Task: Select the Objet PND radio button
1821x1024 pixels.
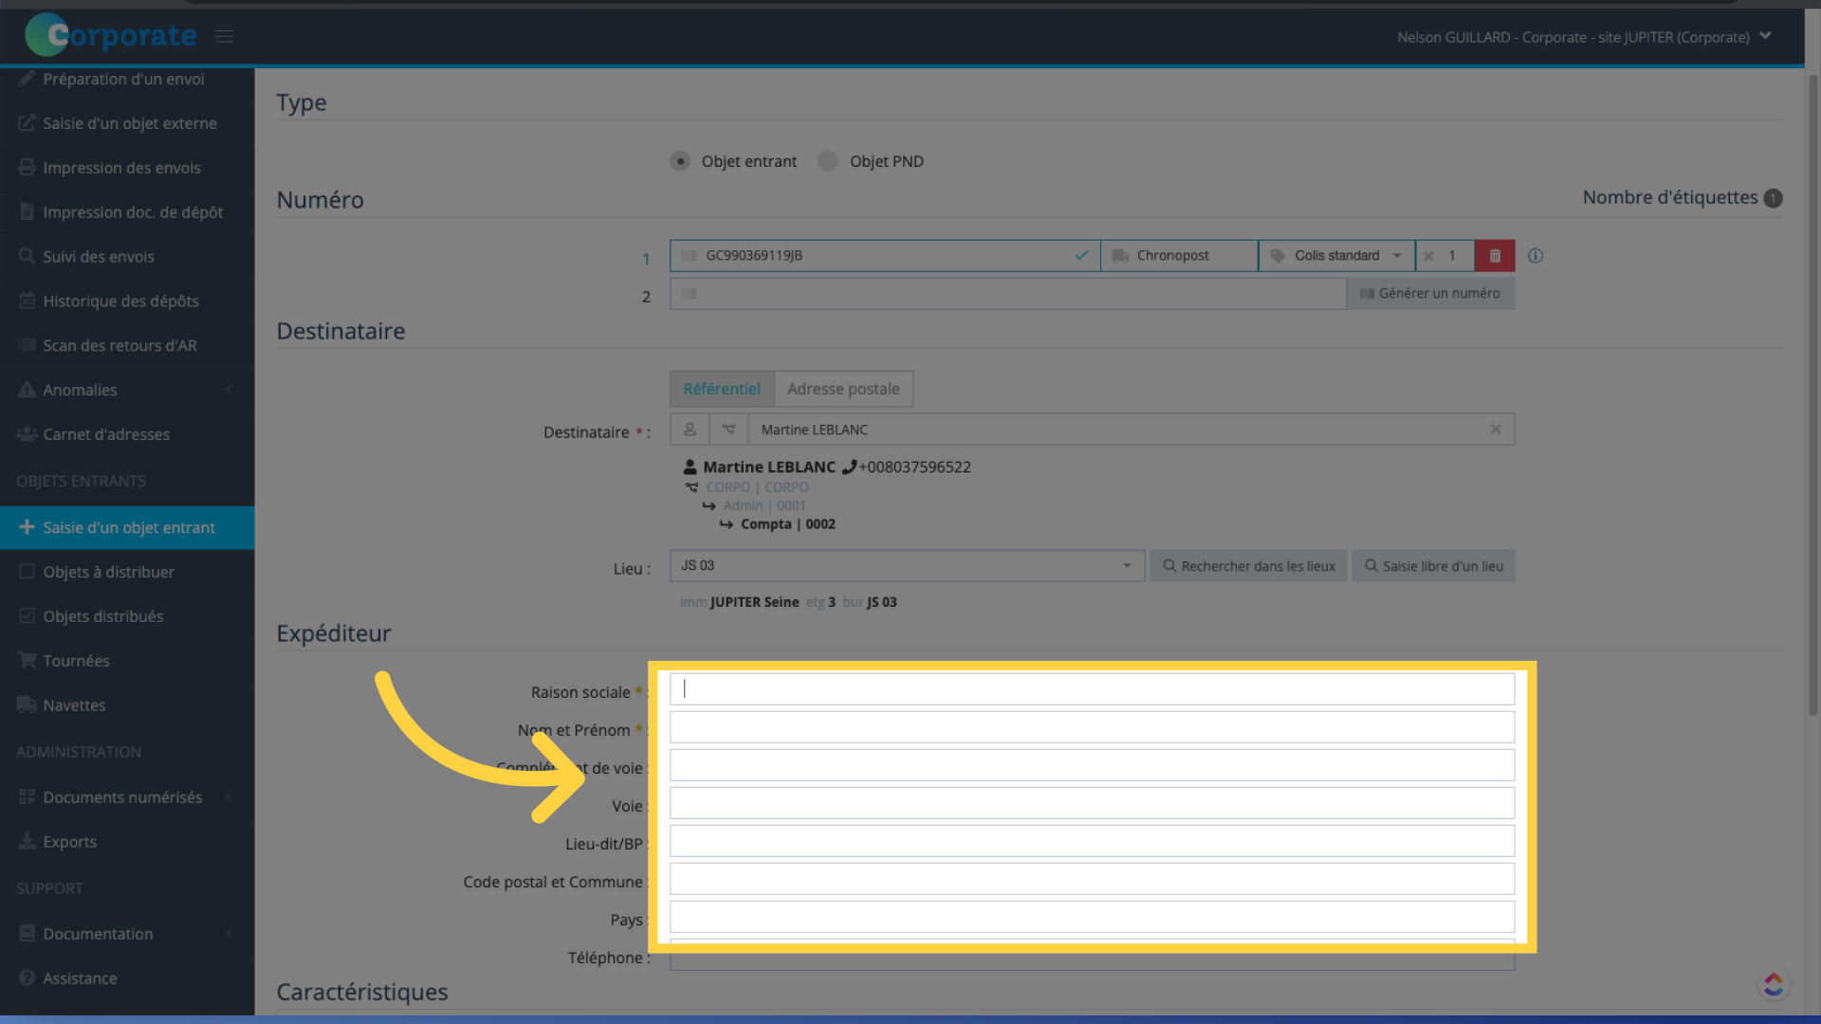Action: pyautogui.click(x=828, y=160)
